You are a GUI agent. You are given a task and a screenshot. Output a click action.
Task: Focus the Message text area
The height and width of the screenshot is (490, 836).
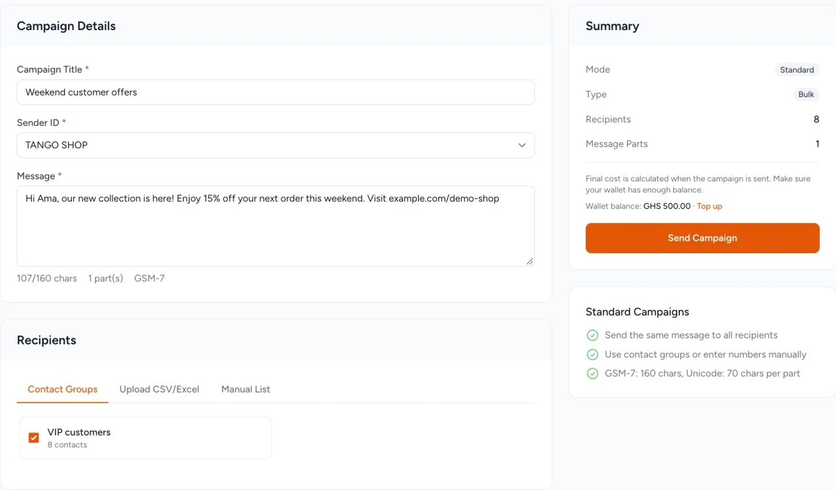point(276,226)
